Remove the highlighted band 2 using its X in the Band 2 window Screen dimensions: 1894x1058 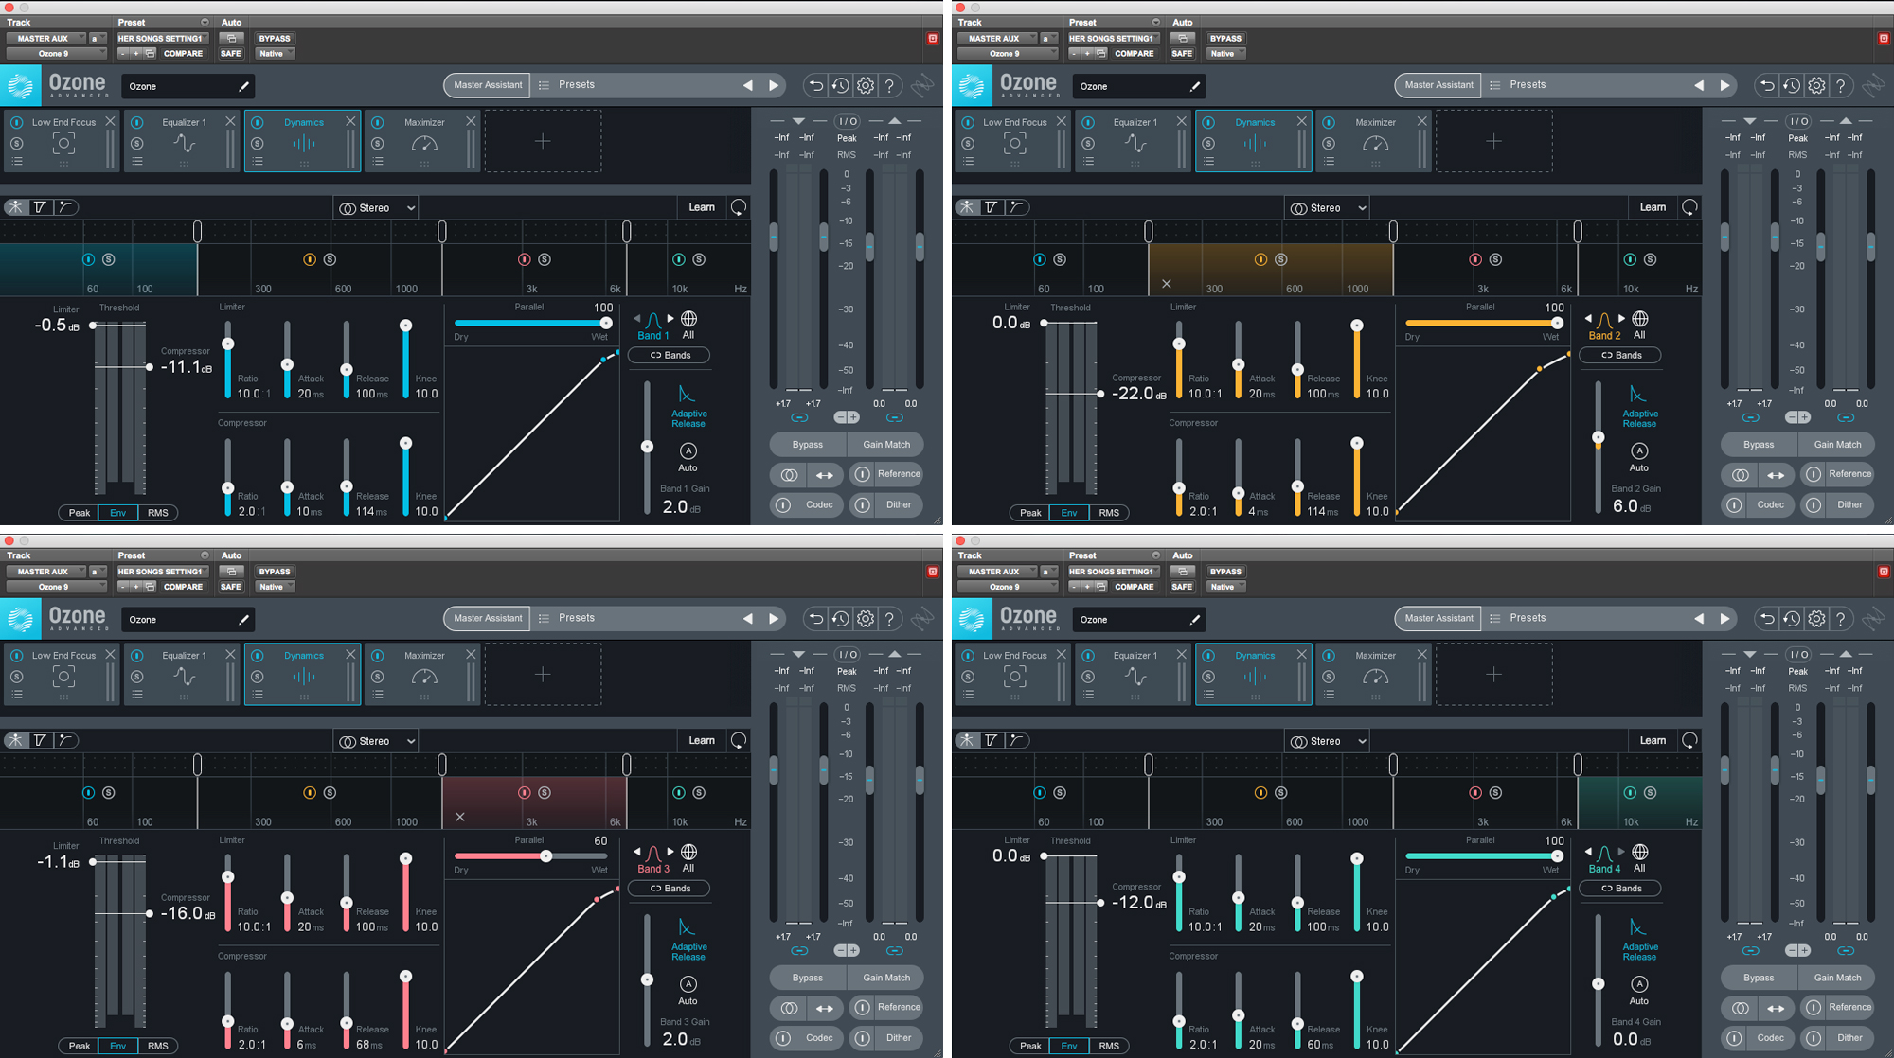1167,284
